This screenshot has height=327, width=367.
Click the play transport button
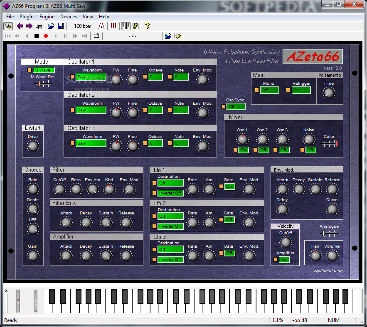[56, 36]
